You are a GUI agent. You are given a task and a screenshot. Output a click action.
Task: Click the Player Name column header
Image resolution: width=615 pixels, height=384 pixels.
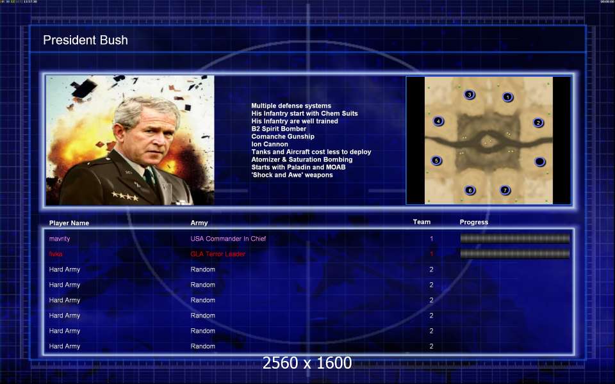(x=69, y=223)
